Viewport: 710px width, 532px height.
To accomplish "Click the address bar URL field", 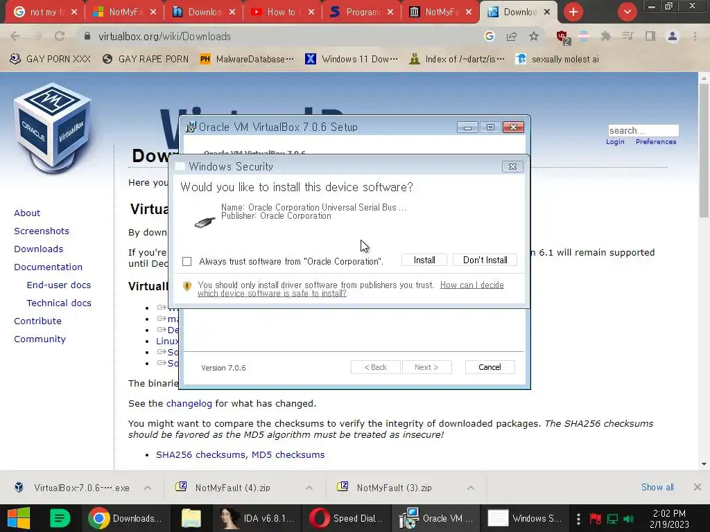I will click(281, 37).
